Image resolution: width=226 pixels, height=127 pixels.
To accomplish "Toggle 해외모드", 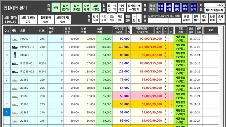I will pos(152,8).
